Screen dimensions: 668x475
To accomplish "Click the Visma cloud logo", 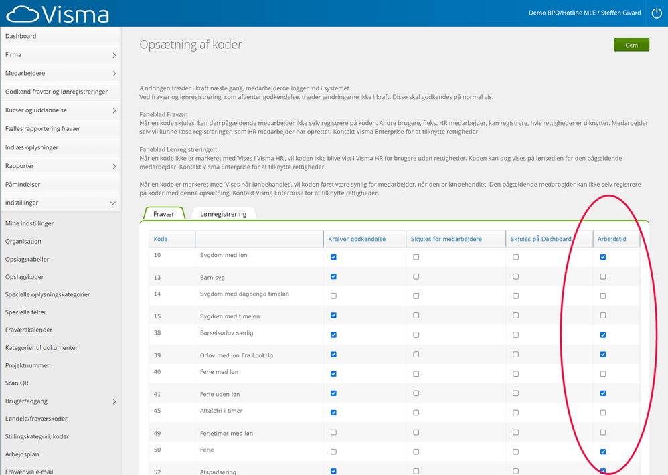I will tap(58, 14).
